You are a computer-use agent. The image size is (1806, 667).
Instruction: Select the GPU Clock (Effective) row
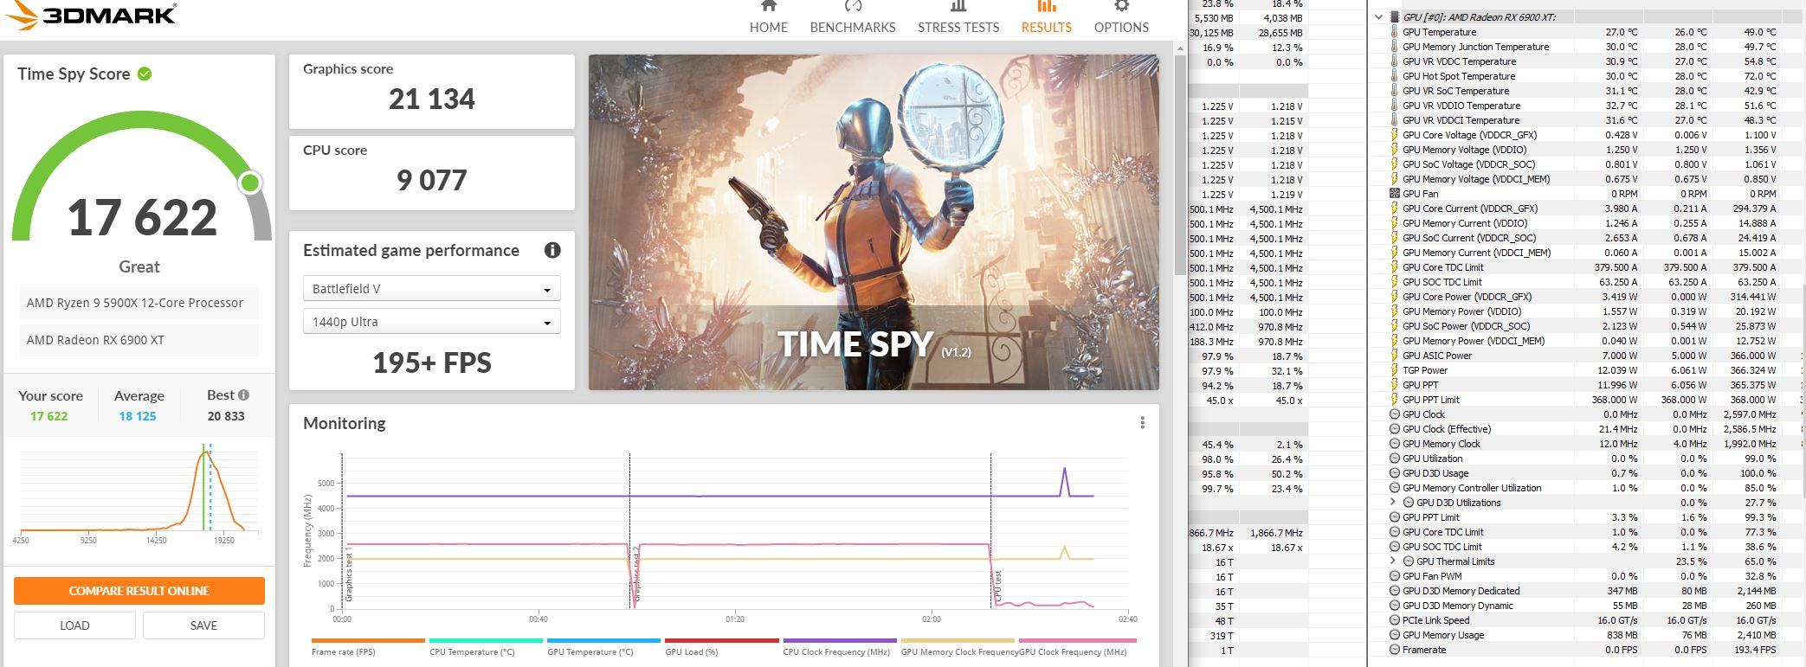tap(1587, 428)
